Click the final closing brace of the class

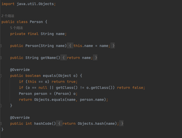point(3,129)
